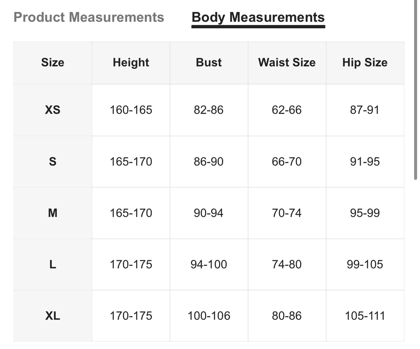Viewport: 420px width, 349px height.
Task: Select the L hip cell 99-105
Action: point(365,264)
